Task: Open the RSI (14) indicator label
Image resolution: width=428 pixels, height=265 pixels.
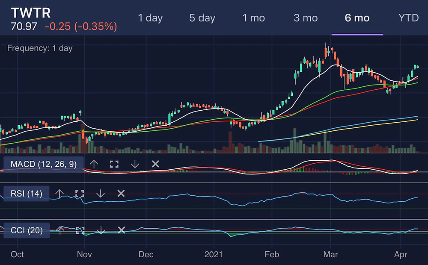Action: 27,194
